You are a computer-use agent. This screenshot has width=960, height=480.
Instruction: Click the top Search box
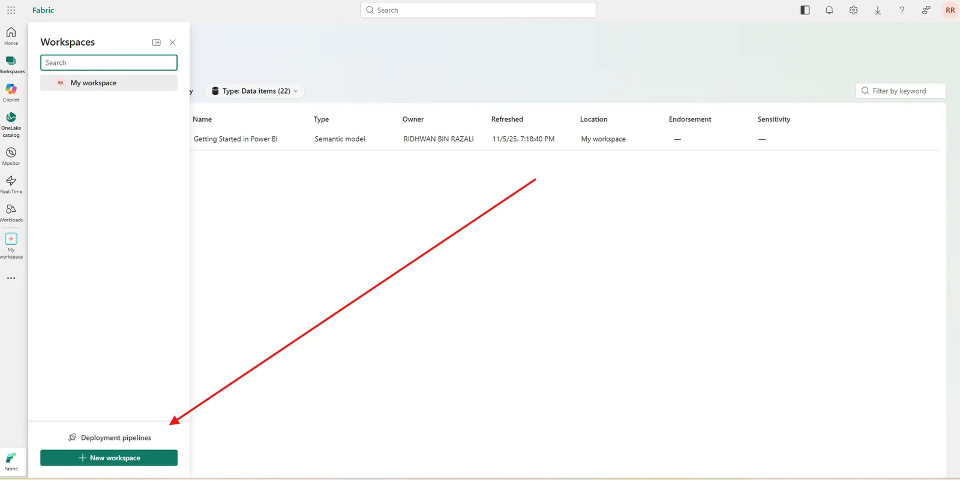(x=478, y=10)
